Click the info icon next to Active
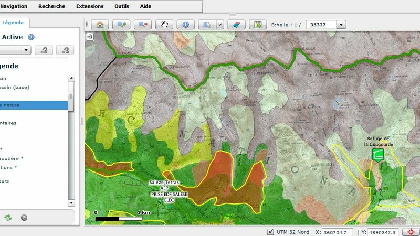This screenshot has width=420, height=236. [31, 37]
